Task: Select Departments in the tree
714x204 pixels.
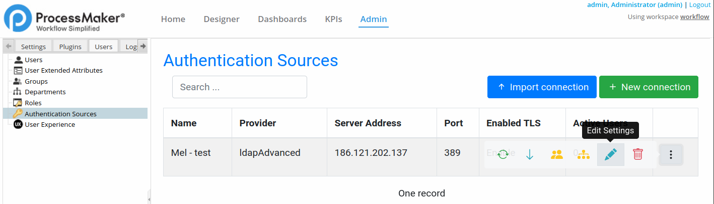Action: (x=45, y=92)
